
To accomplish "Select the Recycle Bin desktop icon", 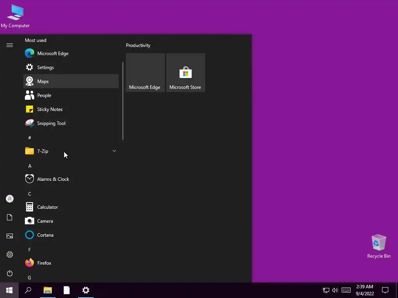I will coord(379,246).
